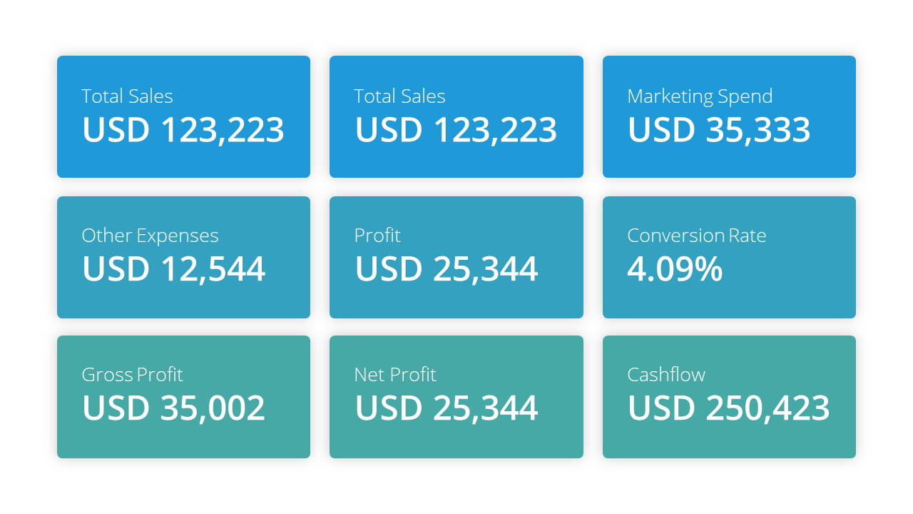This screenshot has width=913, height=514.
Task: Click the Other Expenses card
Action: click(x=183, y=257)
